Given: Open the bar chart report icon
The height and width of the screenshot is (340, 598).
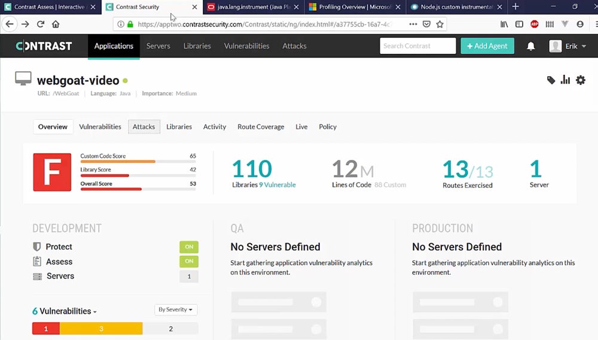Looking at the screenshot, I should pyautogui.click(x=565, y=80).
